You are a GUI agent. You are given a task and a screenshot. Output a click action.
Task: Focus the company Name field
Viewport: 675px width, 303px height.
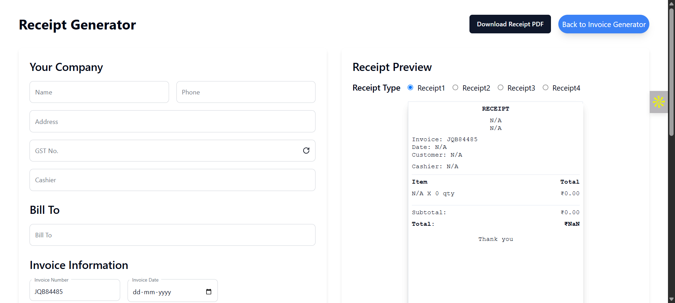(99, 92)
